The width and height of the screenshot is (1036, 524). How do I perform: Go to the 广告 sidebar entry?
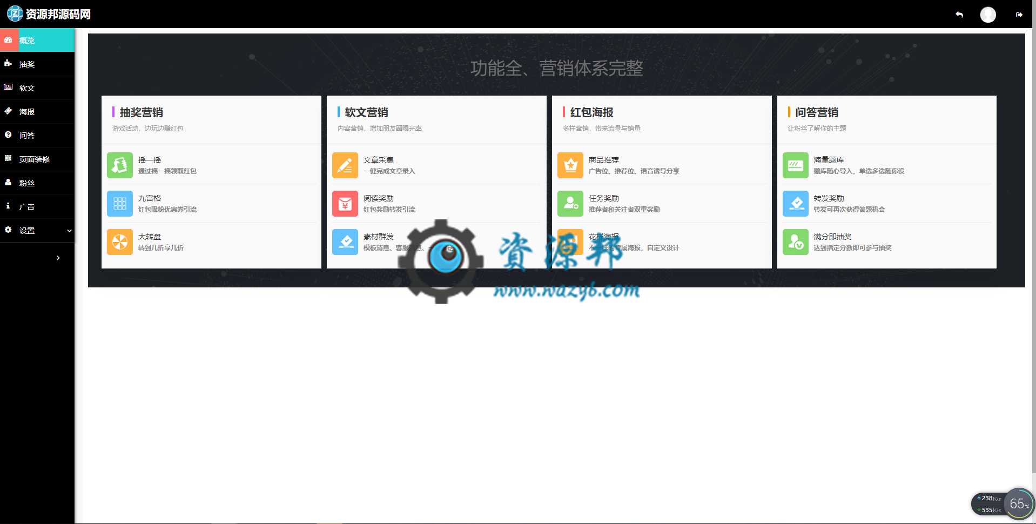pos(37,207)
